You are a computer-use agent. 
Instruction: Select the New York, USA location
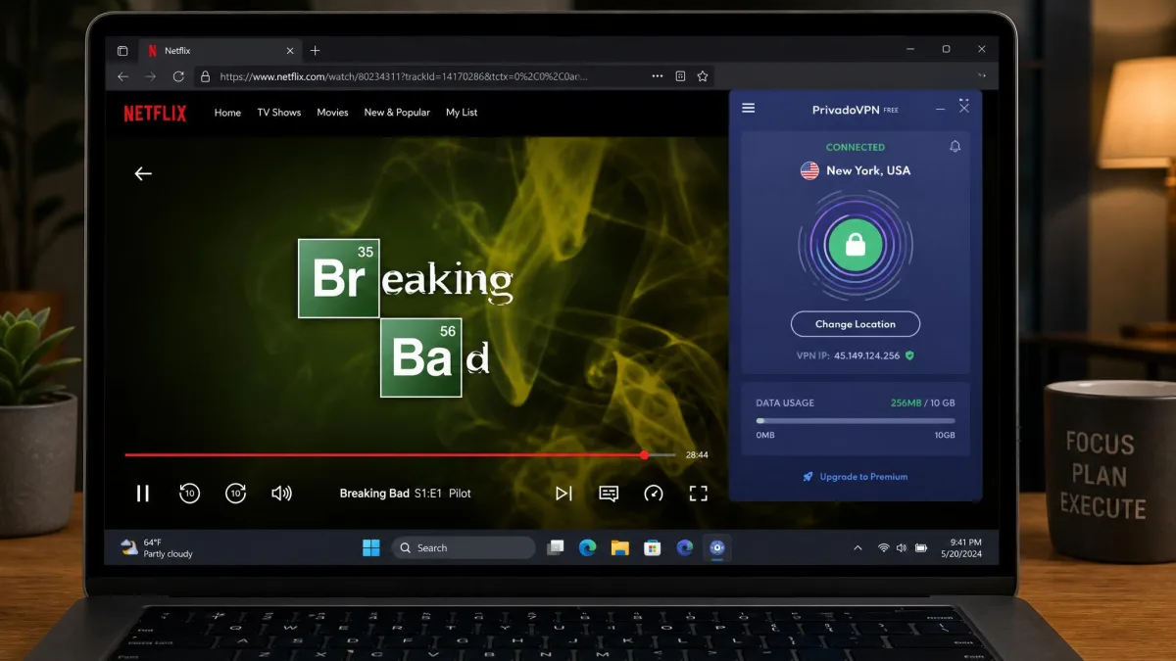click(x=856, y=170)
